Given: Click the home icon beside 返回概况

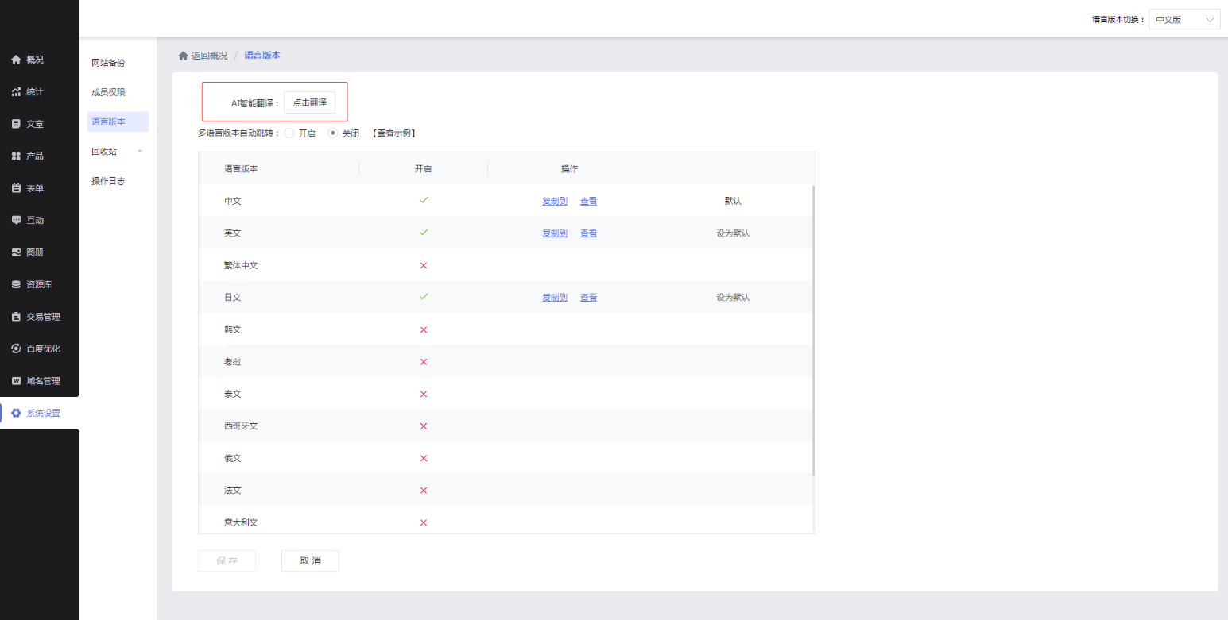Looking at the screenshot, I should click(183, 56).
